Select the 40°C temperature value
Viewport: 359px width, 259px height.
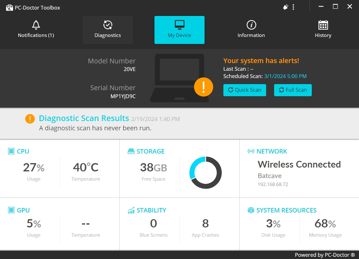pos(86,167)
